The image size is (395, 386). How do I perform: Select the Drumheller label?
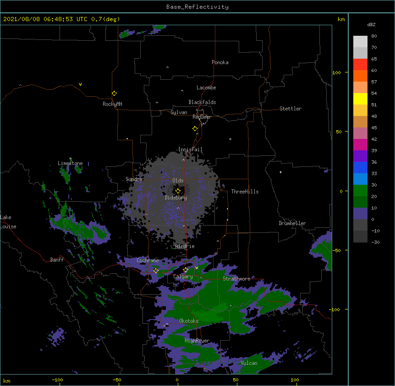292,223
